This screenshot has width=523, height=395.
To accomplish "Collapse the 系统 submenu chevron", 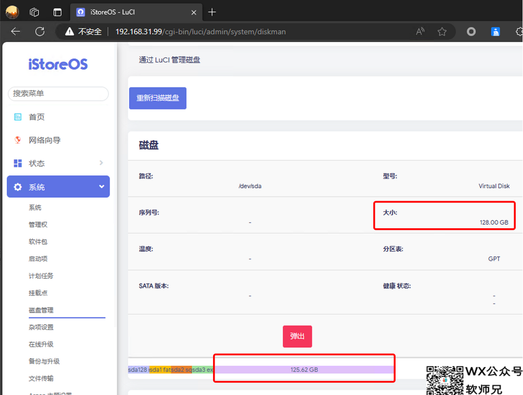I will tap(102, 187).
